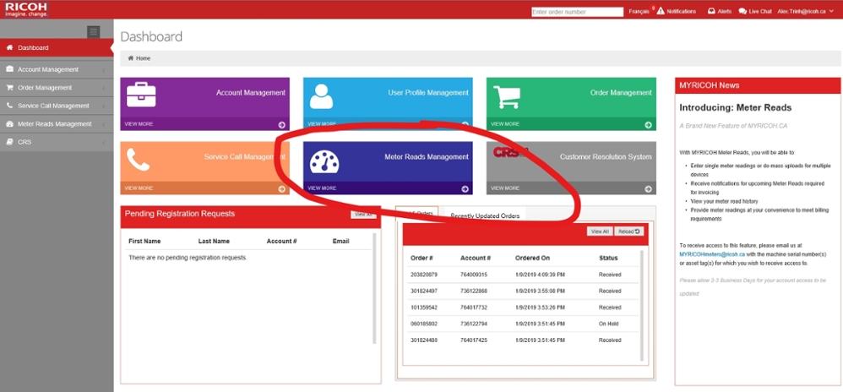Click the Live Chat bubble icon
The width and height of the screenshot is (843, 392).
(742, 11)
